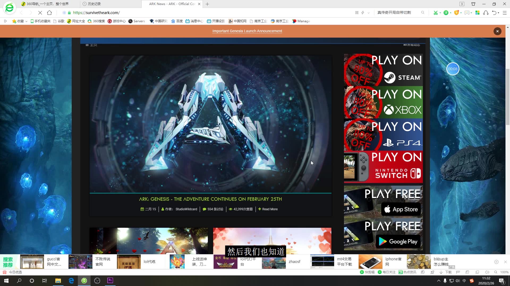
Task: Click the Play Free App Store banner
Action: click(x=383, y=202)
